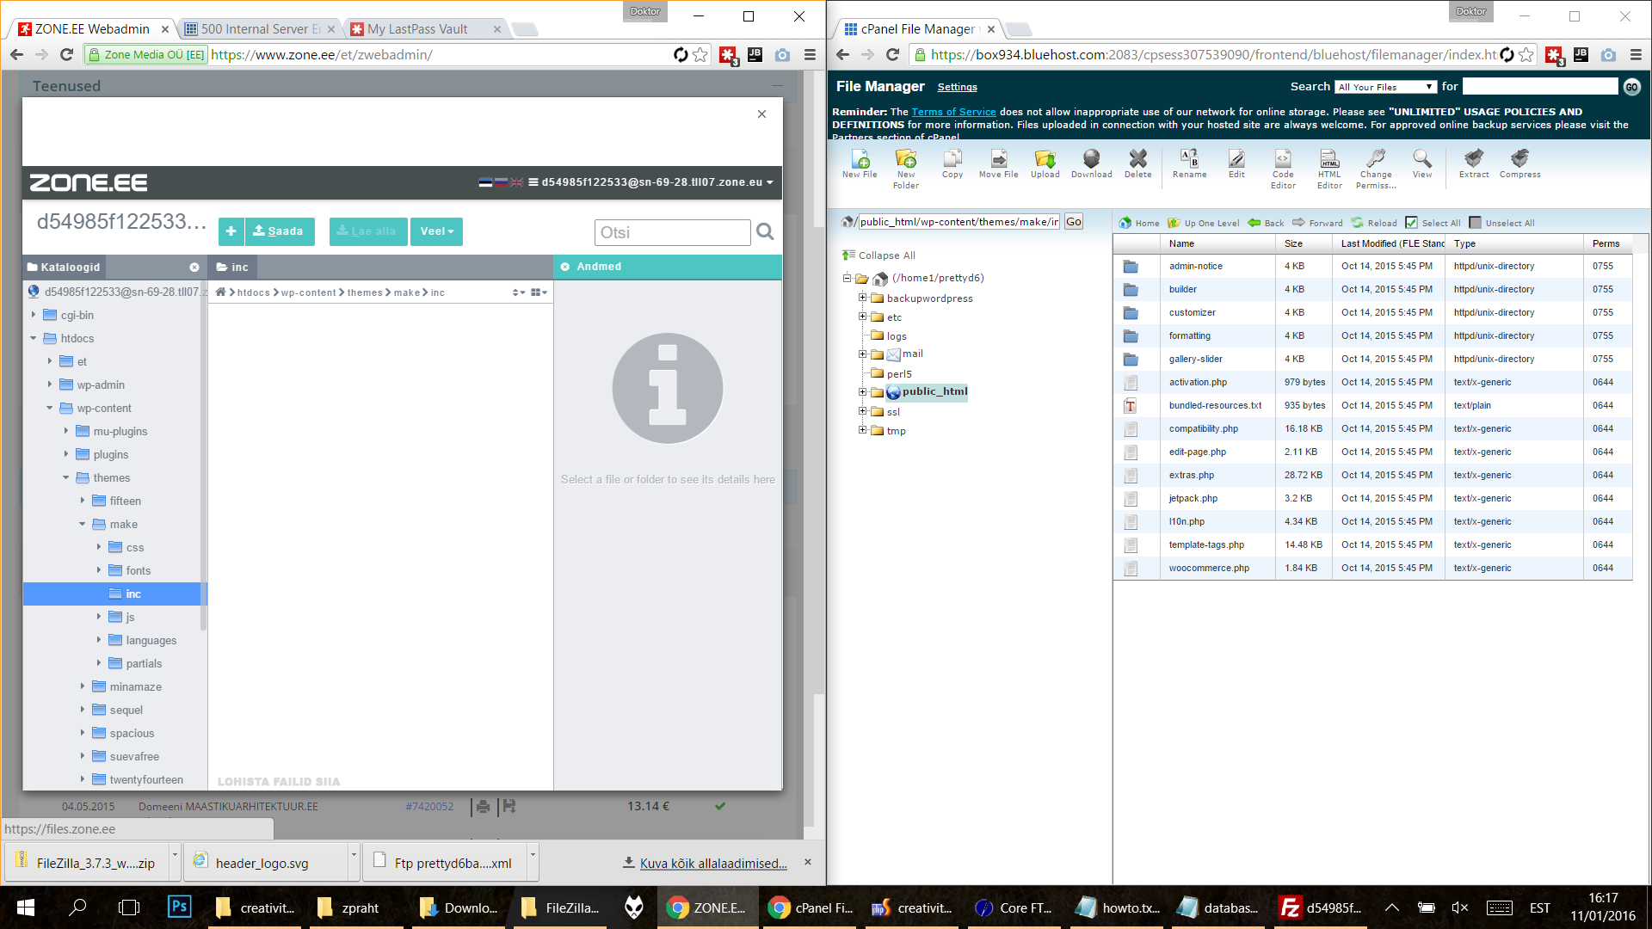Open FileZilla d54985f taskbar item
The width and height of the screenshot is (1652, 929).
[x=1319, y=907]
